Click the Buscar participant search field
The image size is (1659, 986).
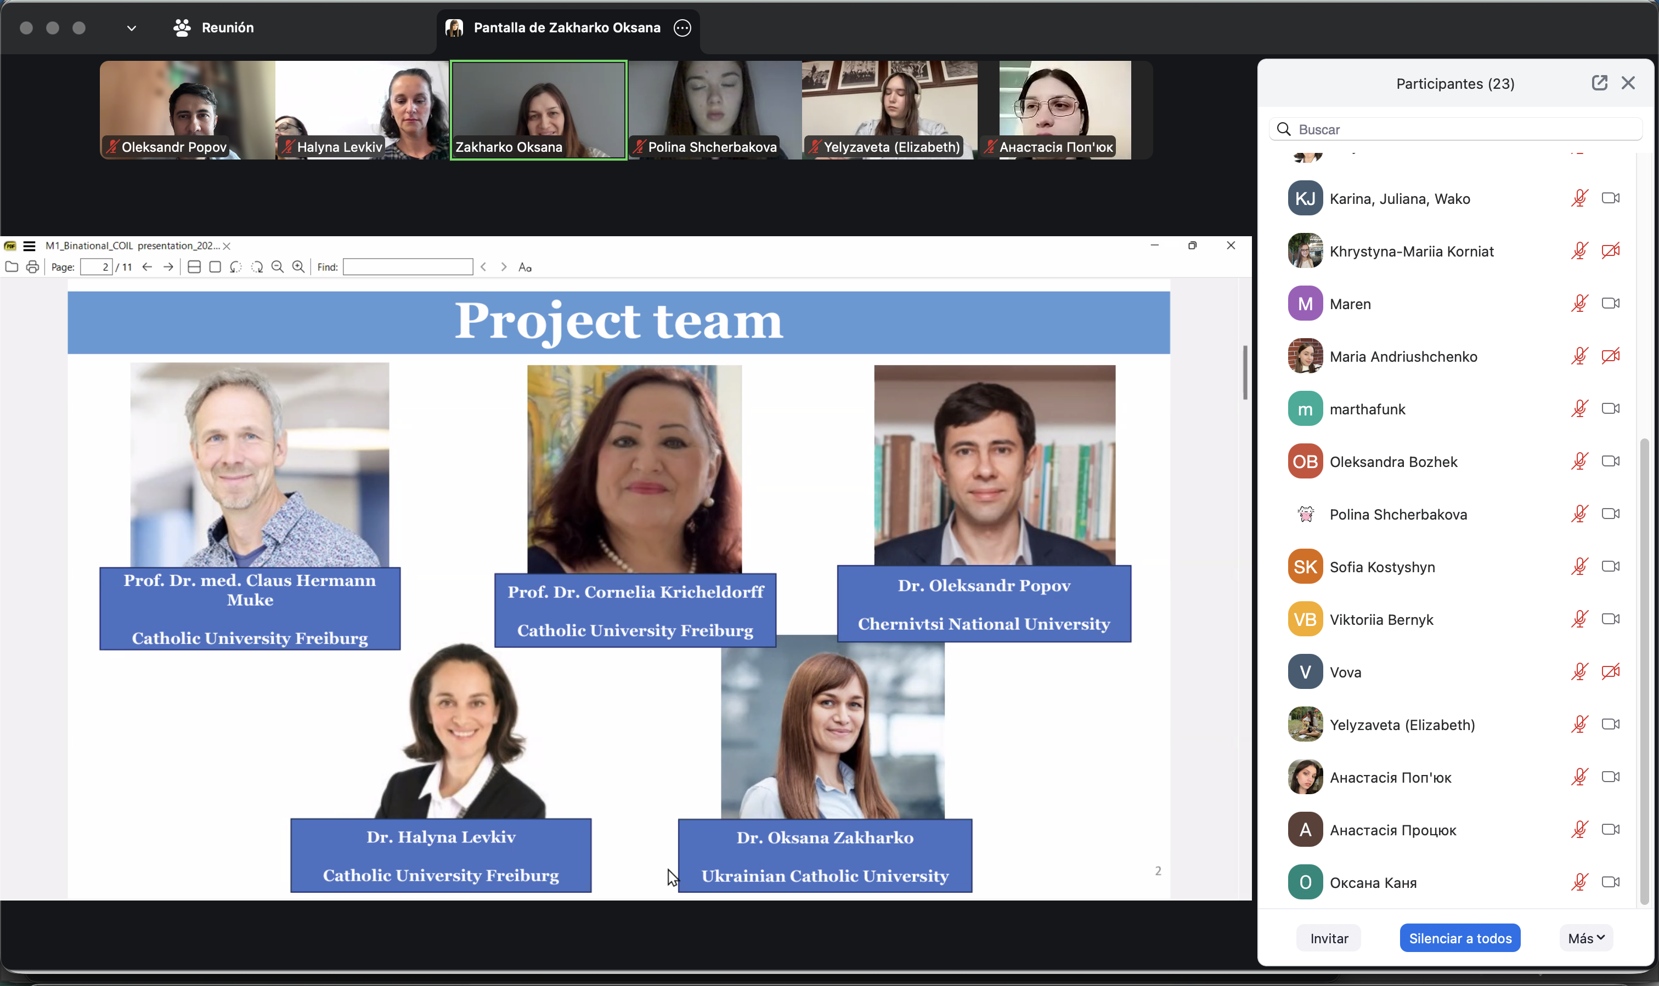click(x=1463, y=129)
